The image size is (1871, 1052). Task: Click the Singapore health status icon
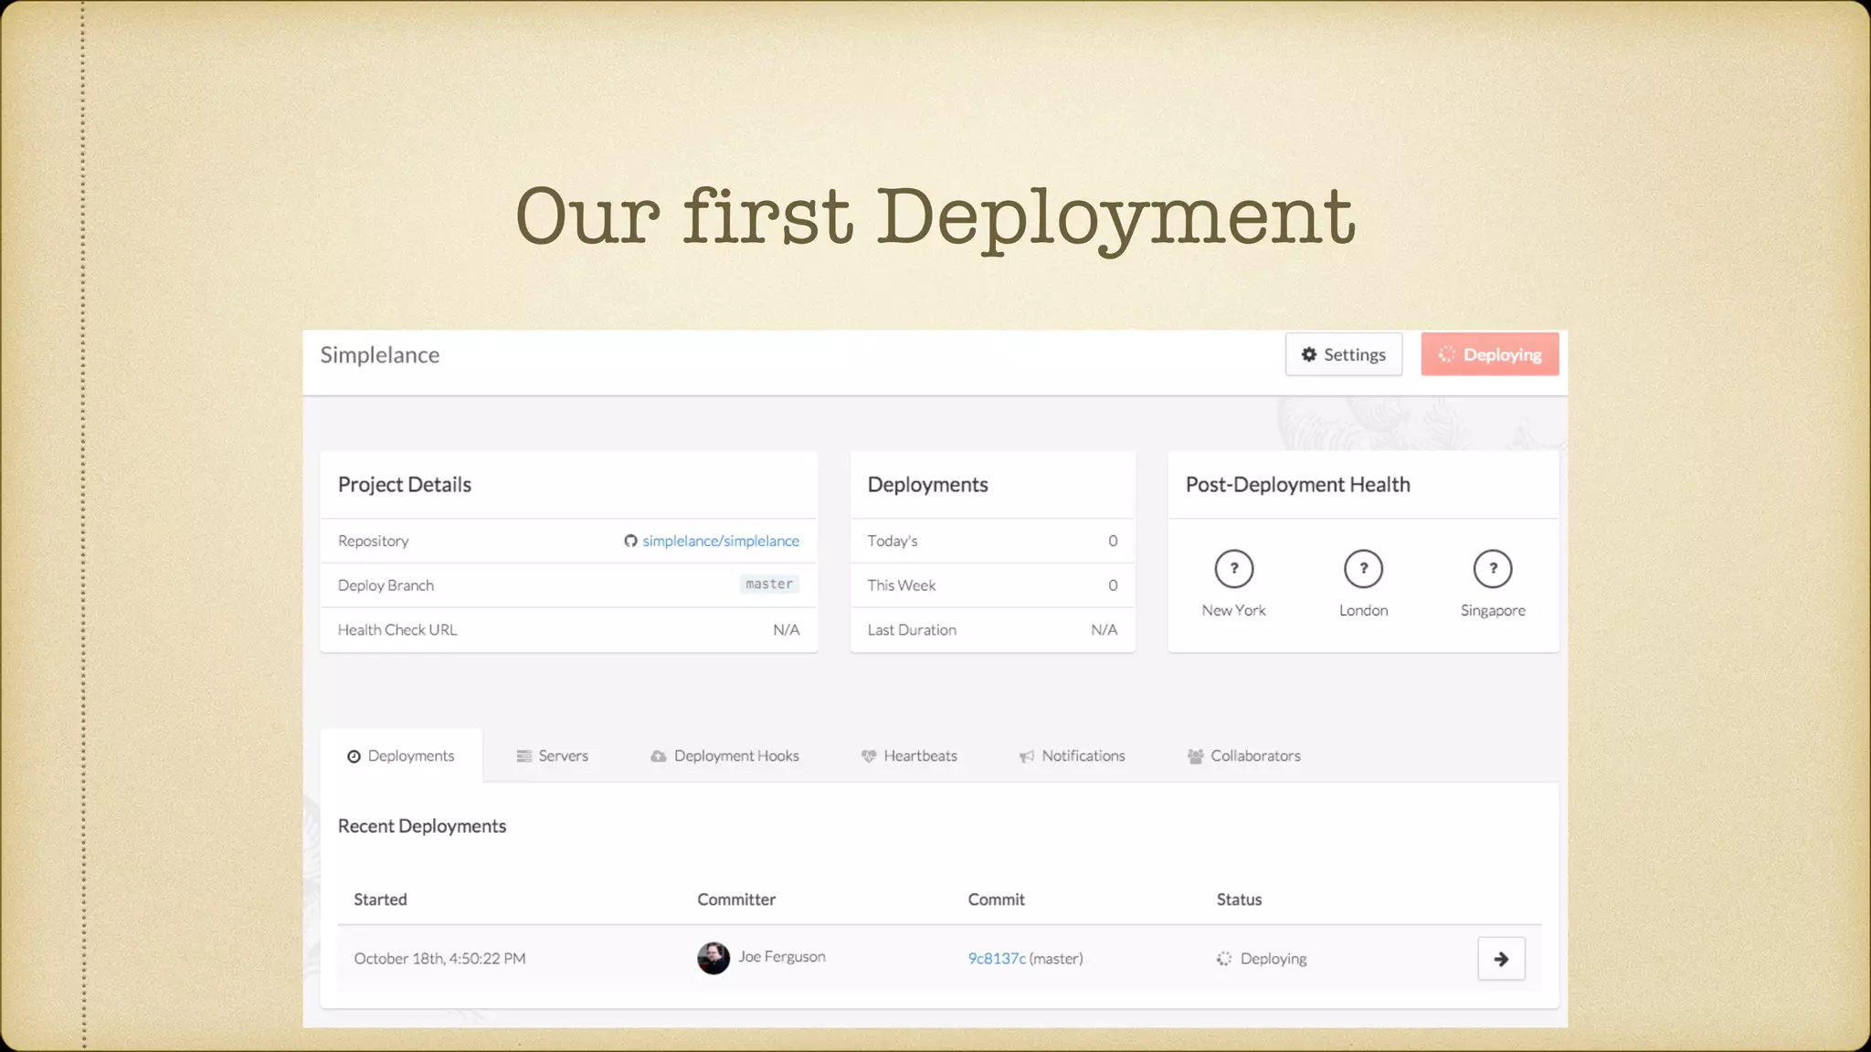click(1493, 568)
